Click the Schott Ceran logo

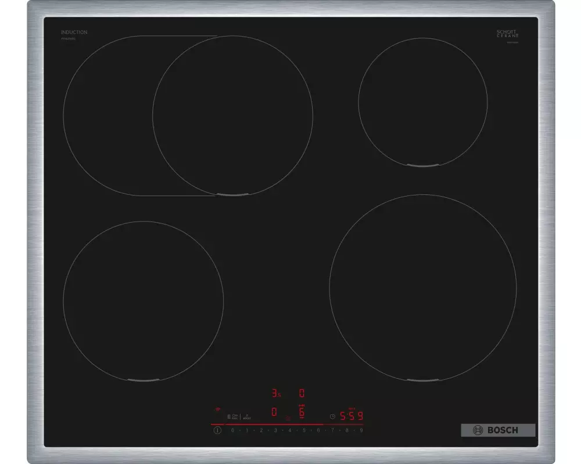[507, 34]
